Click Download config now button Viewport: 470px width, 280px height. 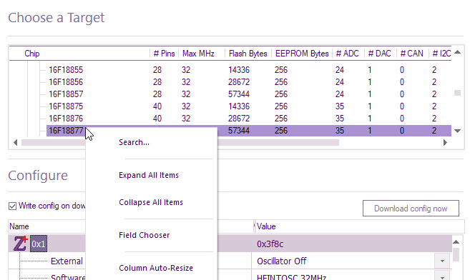tap(411, 209)
